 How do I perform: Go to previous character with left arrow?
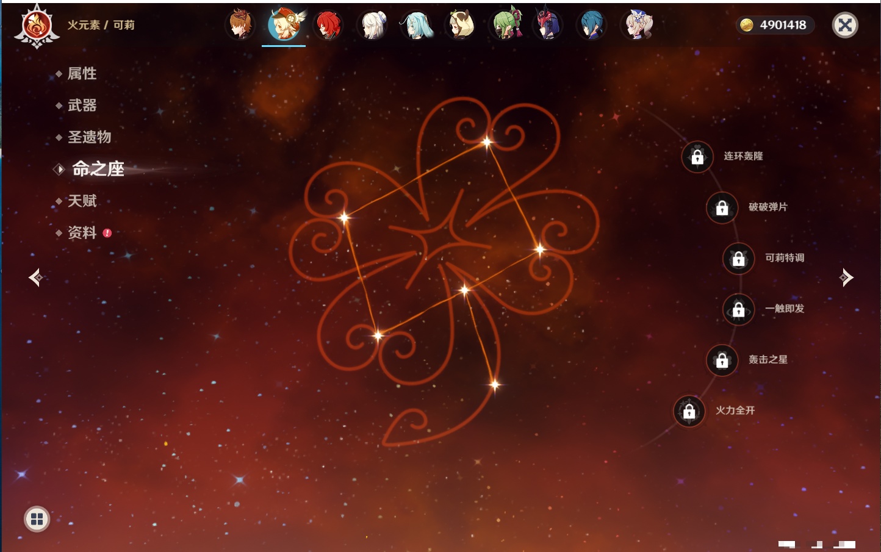(x=35, y=278)
